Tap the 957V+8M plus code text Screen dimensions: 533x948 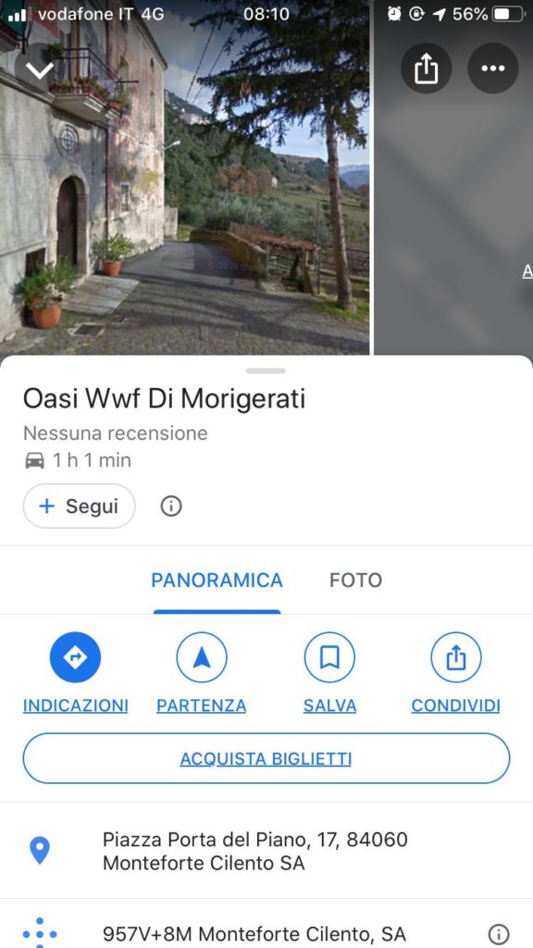(254, 934)
